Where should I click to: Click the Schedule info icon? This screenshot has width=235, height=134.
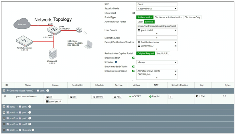coord(116,62)
